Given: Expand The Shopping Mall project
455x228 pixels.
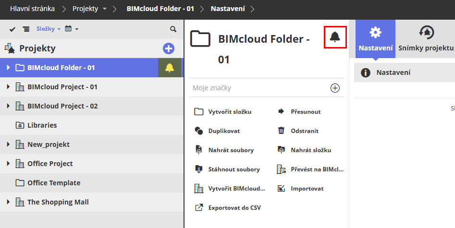Looking at the screenshot, I should click(8, 202).
